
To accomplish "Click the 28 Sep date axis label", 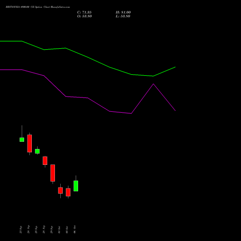I will 44,229.
